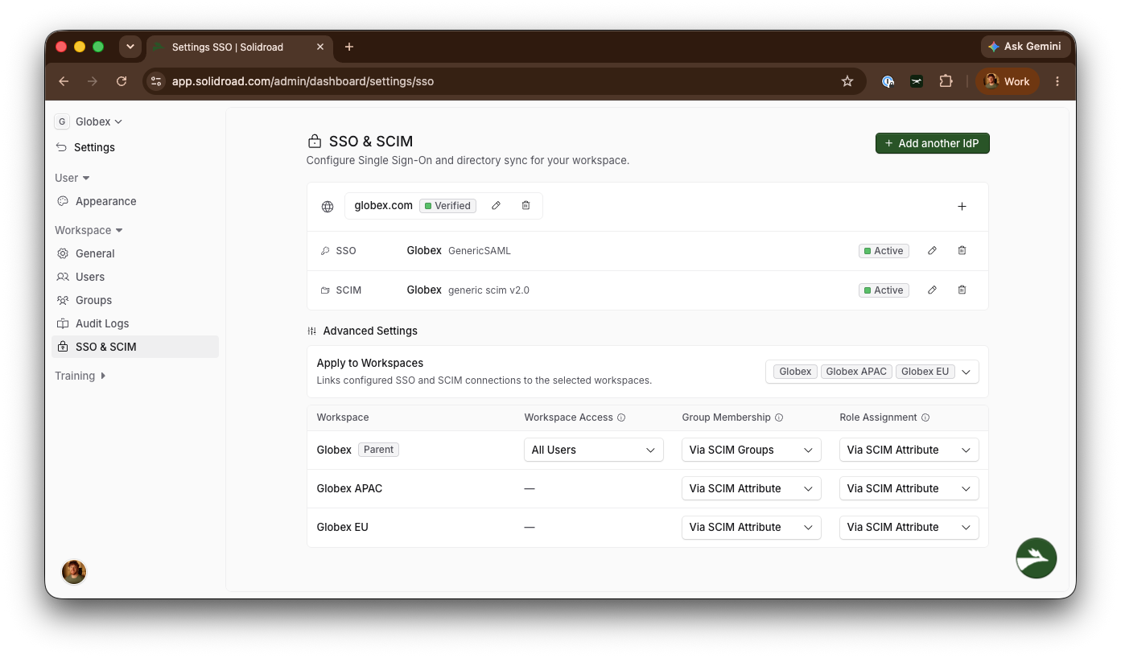Launch Ask Gemini in the browser
The height and width of the screenshot is (658, 1121).
(x=1025, y=47)
